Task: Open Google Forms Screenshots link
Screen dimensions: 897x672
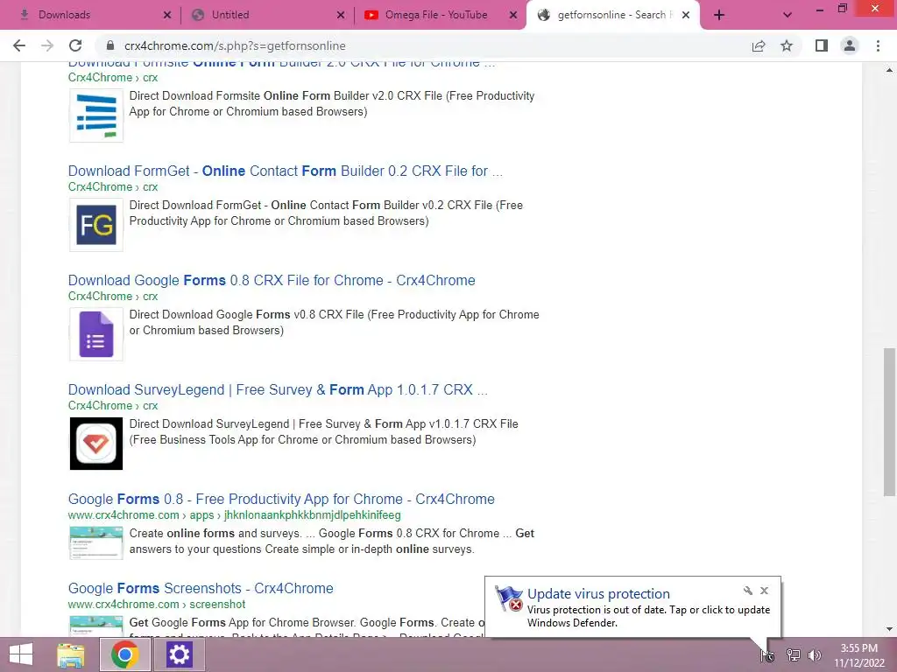Action: tap(201, 588)
